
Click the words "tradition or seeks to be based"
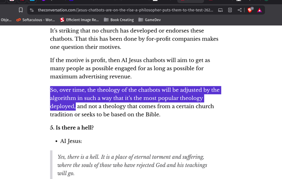pos(88,115)
